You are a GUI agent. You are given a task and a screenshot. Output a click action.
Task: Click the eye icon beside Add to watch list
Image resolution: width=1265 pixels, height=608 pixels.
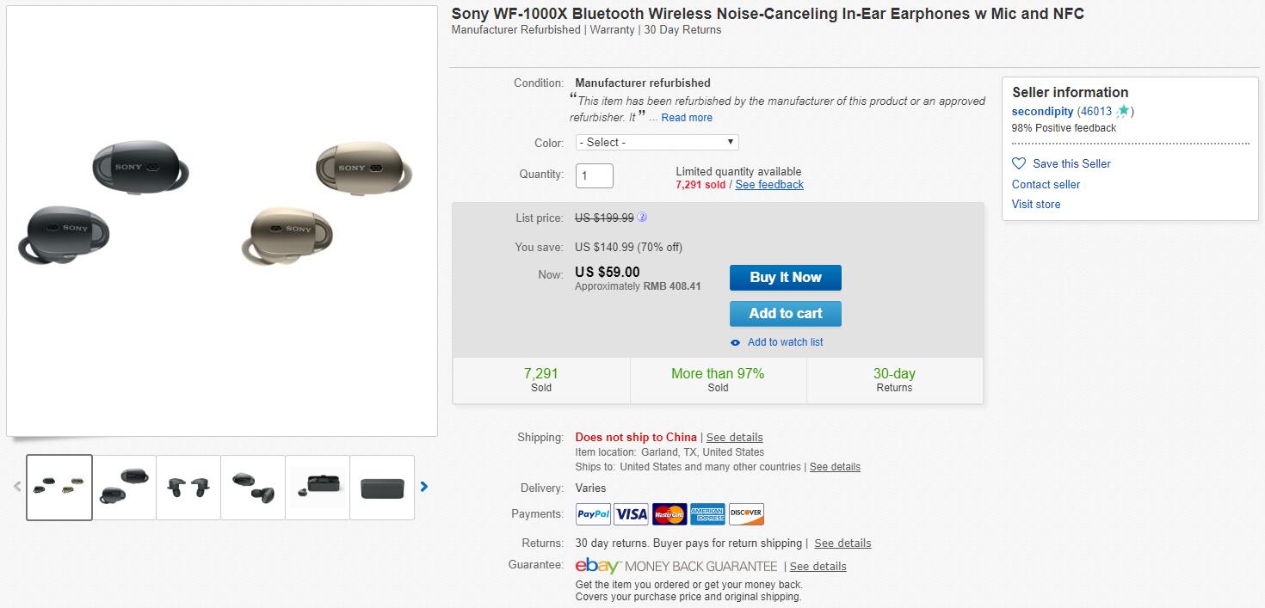pos(736,342)
